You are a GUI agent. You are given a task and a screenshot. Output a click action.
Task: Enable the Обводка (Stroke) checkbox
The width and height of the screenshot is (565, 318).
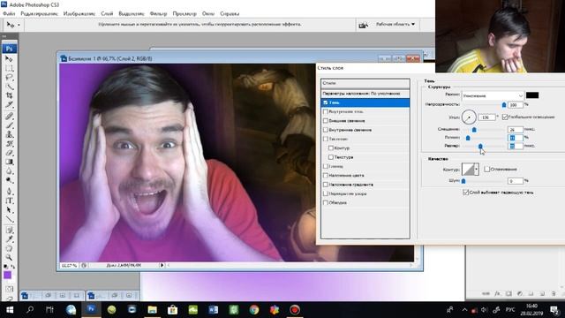(326, 202)
